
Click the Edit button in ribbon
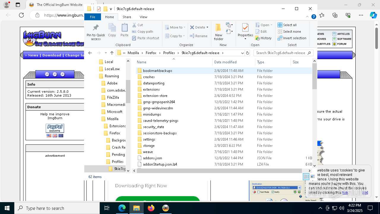261,32
